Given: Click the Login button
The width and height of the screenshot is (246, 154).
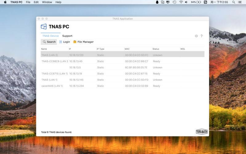Looking at the screenshot, I should coord(65,42).
